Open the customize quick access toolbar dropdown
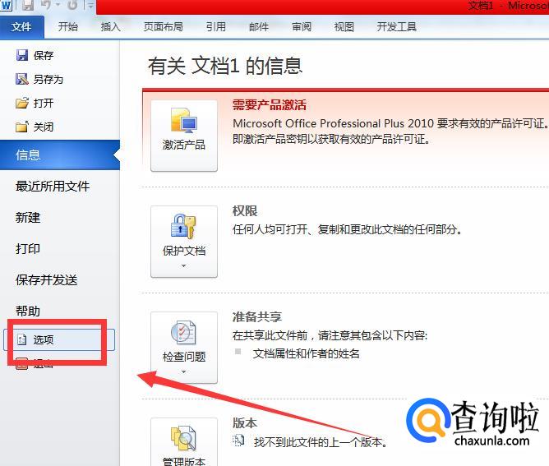Screen dimensions: 549x466 (90, 5)
